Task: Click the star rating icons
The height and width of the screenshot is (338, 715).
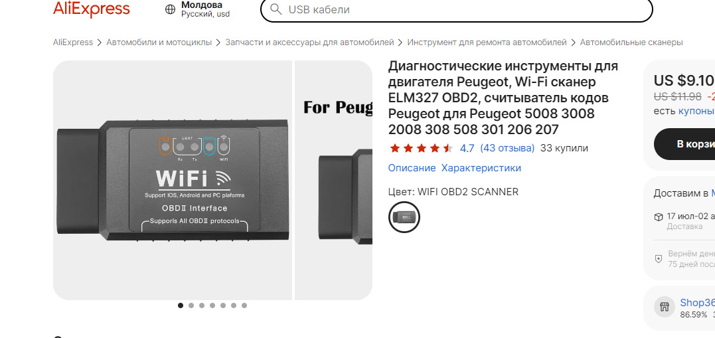Action: (x=421, y=148)
